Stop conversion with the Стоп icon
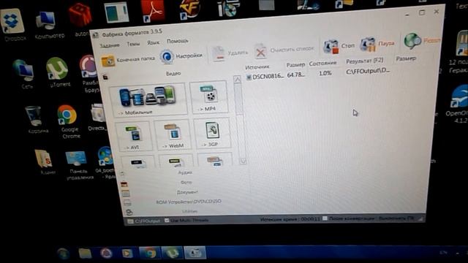 (x=331, y=47)
